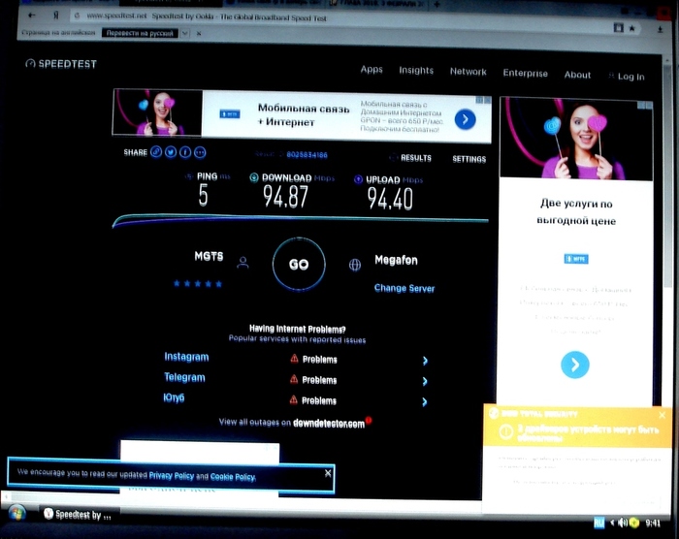Image resolution: width=679 pixels, height=539 pixels.
Task: Open the Network menu
Action: (x=469, y=72)
